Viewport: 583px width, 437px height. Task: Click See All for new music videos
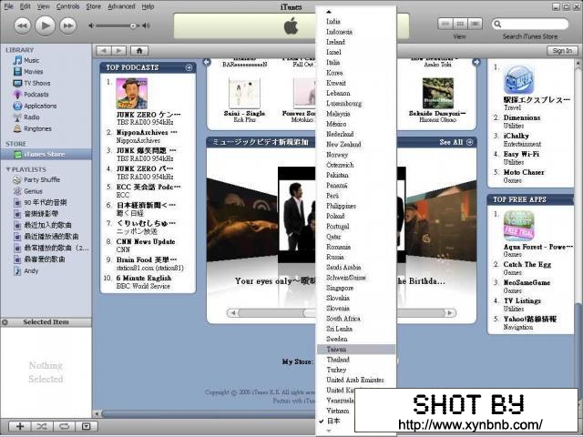point(455,142)
